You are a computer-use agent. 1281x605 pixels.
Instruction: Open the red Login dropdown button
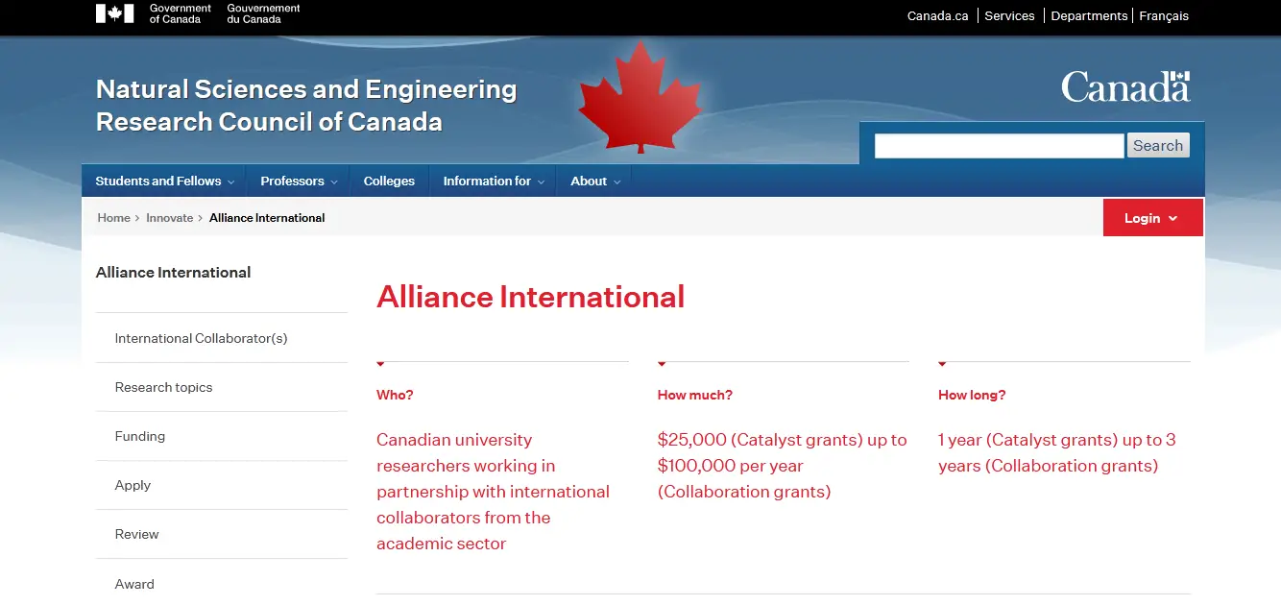pos(1152,218)
